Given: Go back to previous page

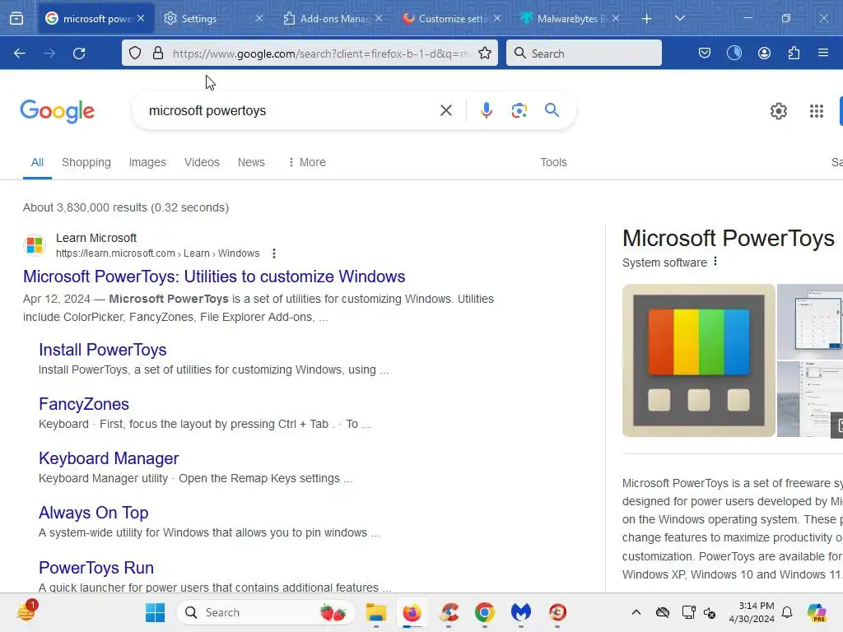Looking at the screenshot, I should click(20, 53).
